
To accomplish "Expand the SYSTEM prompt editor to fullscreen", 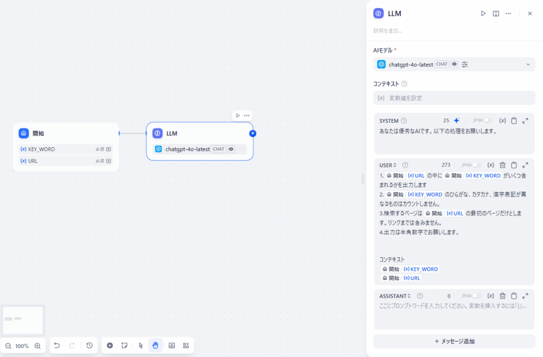I will (x=525, y=120).
